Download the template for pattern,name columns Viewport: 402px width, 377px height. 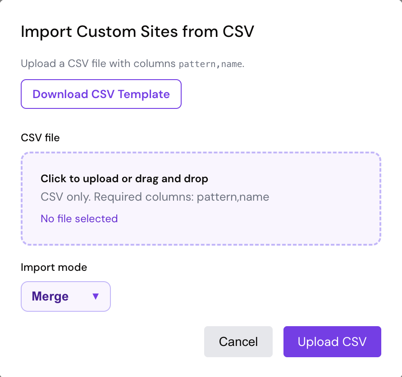(100, 94)
